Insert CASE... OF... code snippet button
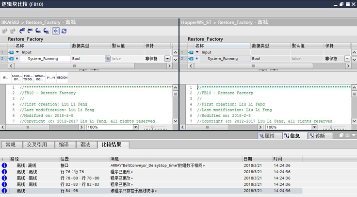This screenshot has width=357, height=197. tap(16, 77)
